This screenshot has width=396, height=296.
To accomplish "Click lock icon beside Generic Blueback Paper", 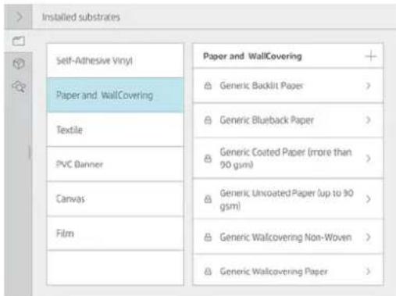I will (208, 120).
